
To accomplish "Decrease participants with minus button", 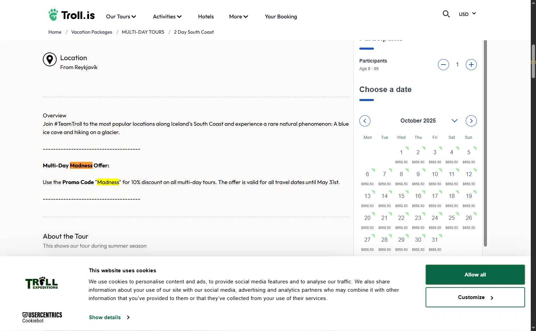I will pyautogui.click(x=443, y=65).
